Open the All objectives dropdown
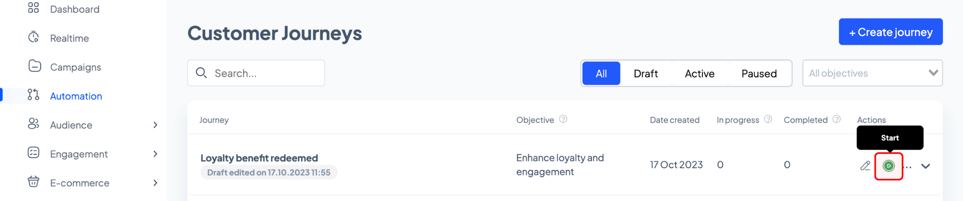Image resolution: width=963 pixels, height=201 pixels. [x=872, y=73]
